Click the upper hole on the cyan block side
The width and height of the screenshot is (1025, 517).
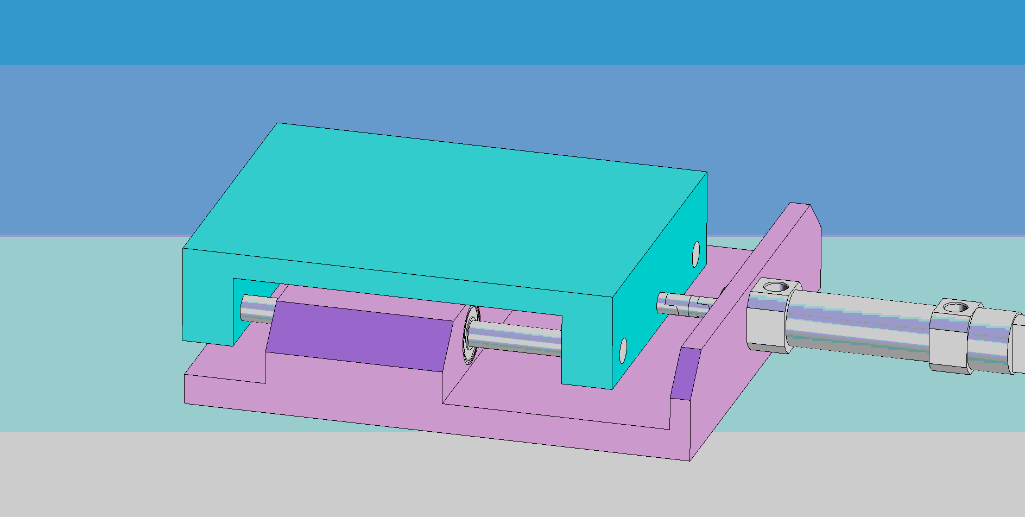pos(696,254)
